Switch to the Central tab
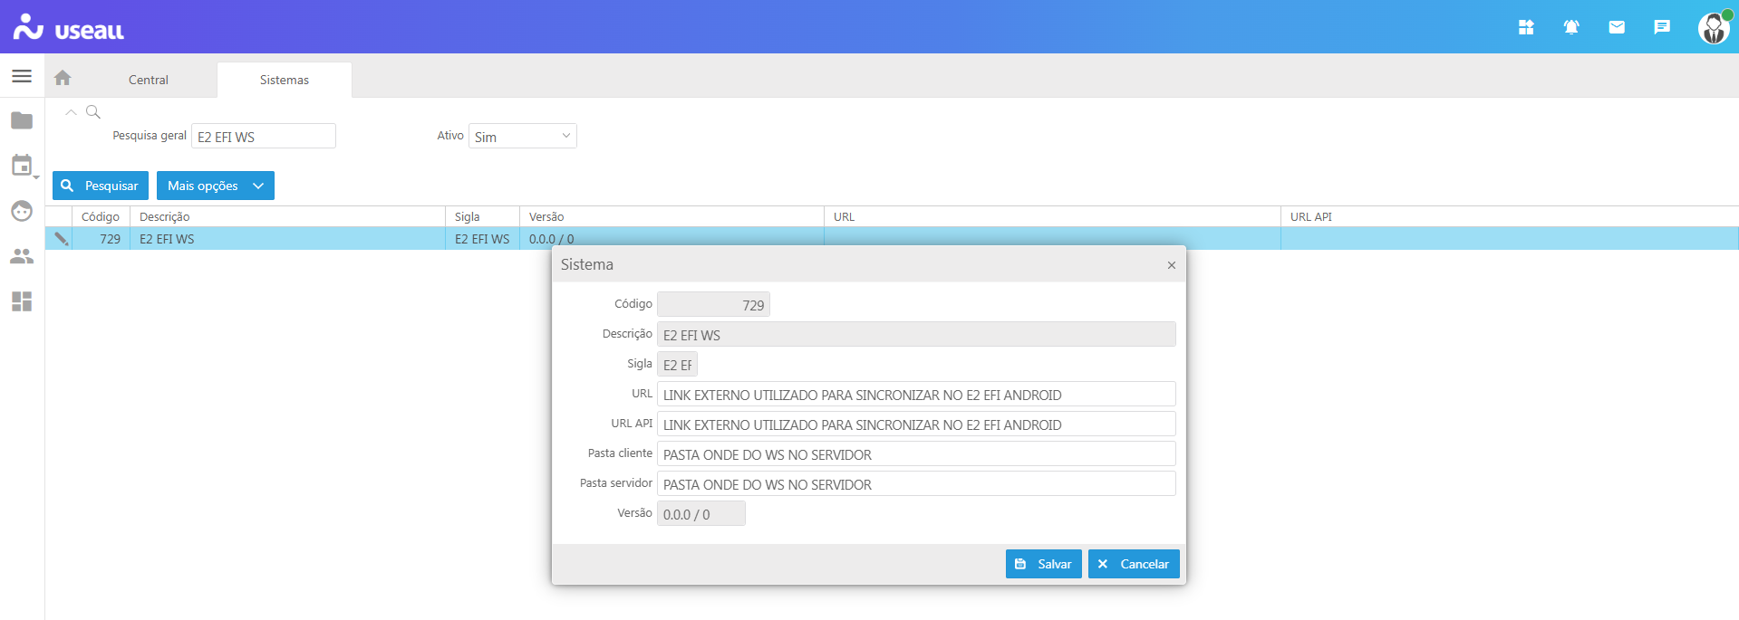This screenshot has width=1739, height=620. coord(149,80)
